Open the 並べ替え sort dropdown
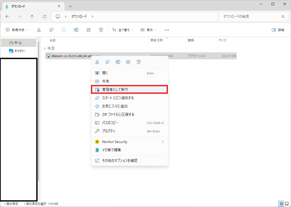 pos(123,30)
